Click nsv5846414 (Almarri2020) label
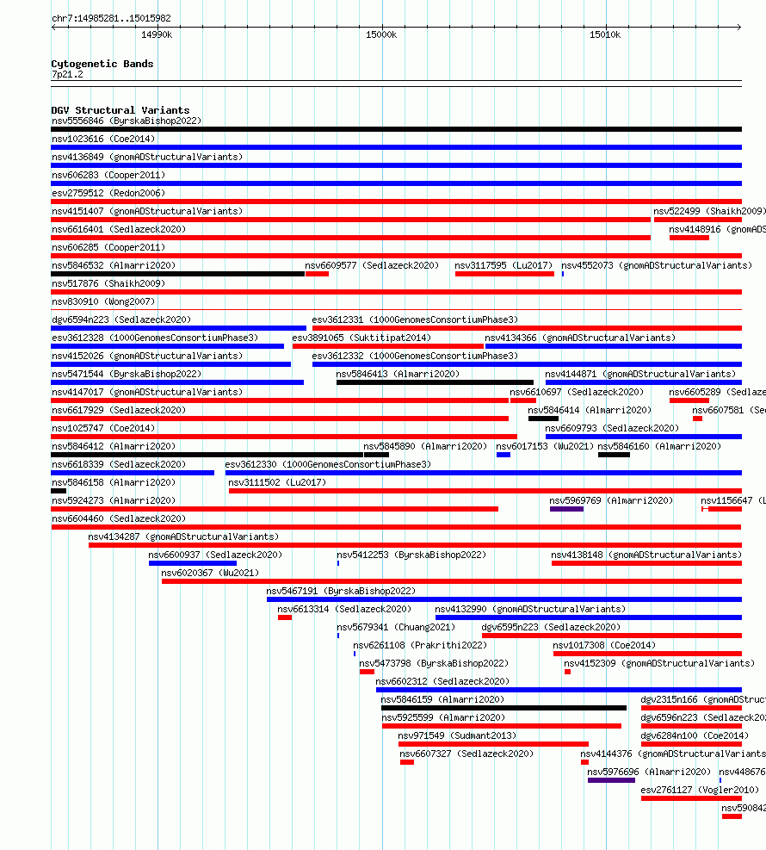766x850 pixels. click(x=590, y=411)
